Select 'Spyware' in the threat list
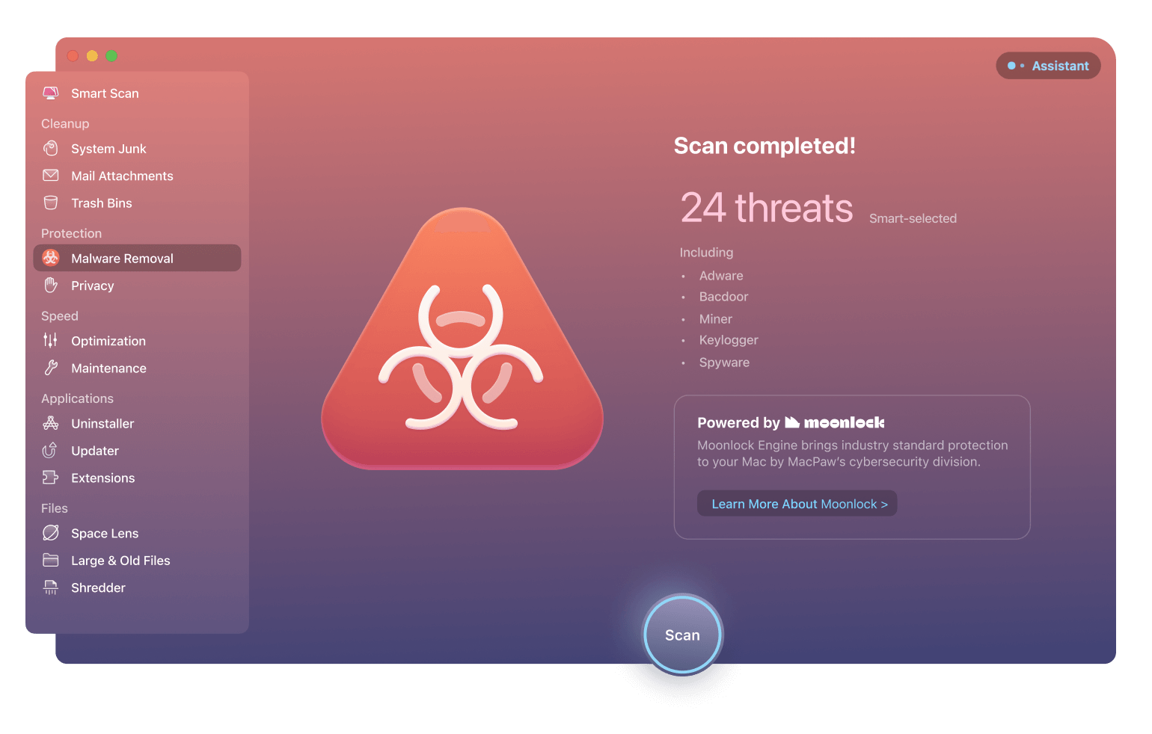This screenshot has height=734, width=1152. tap(724, 363)
